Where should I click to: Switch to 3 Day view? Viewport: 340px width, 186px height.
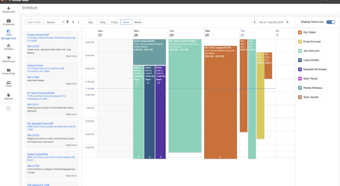coord(102,22)
